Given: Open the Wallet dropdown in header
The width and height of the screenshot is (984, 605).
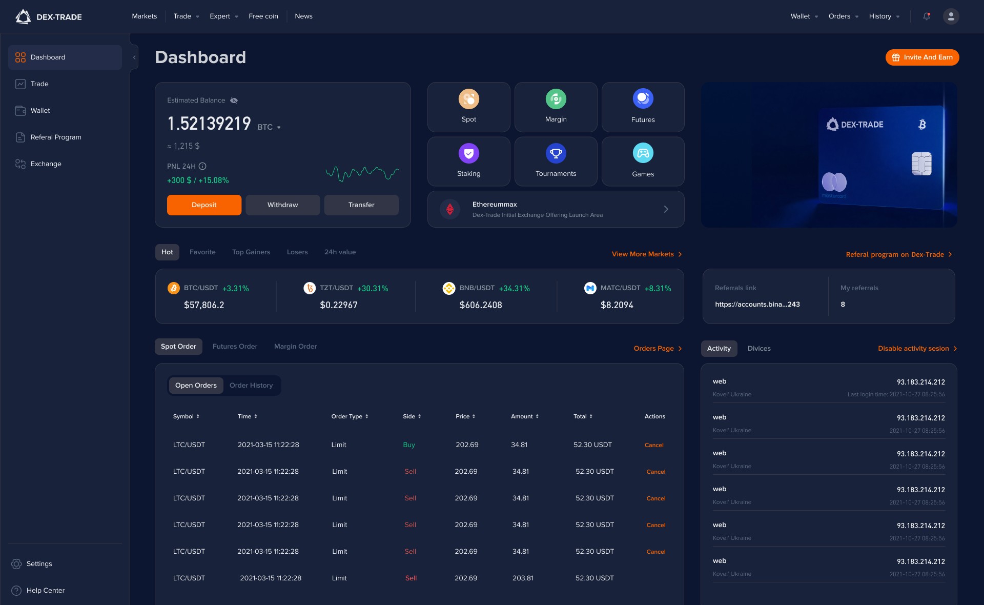Looking at the screenshot, I should pos(804,16).
